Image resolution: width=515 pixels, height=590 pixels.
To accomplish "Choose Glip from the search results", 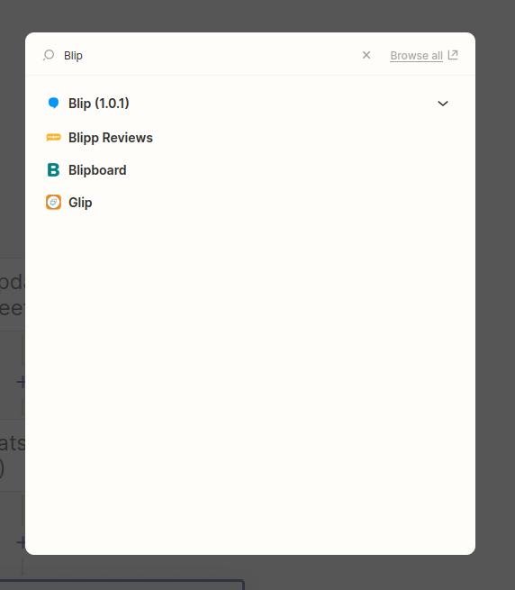I will [x=80, y=203].
